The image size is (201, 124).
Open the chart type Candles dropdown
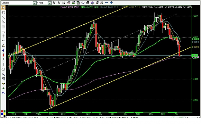[34, 3]
